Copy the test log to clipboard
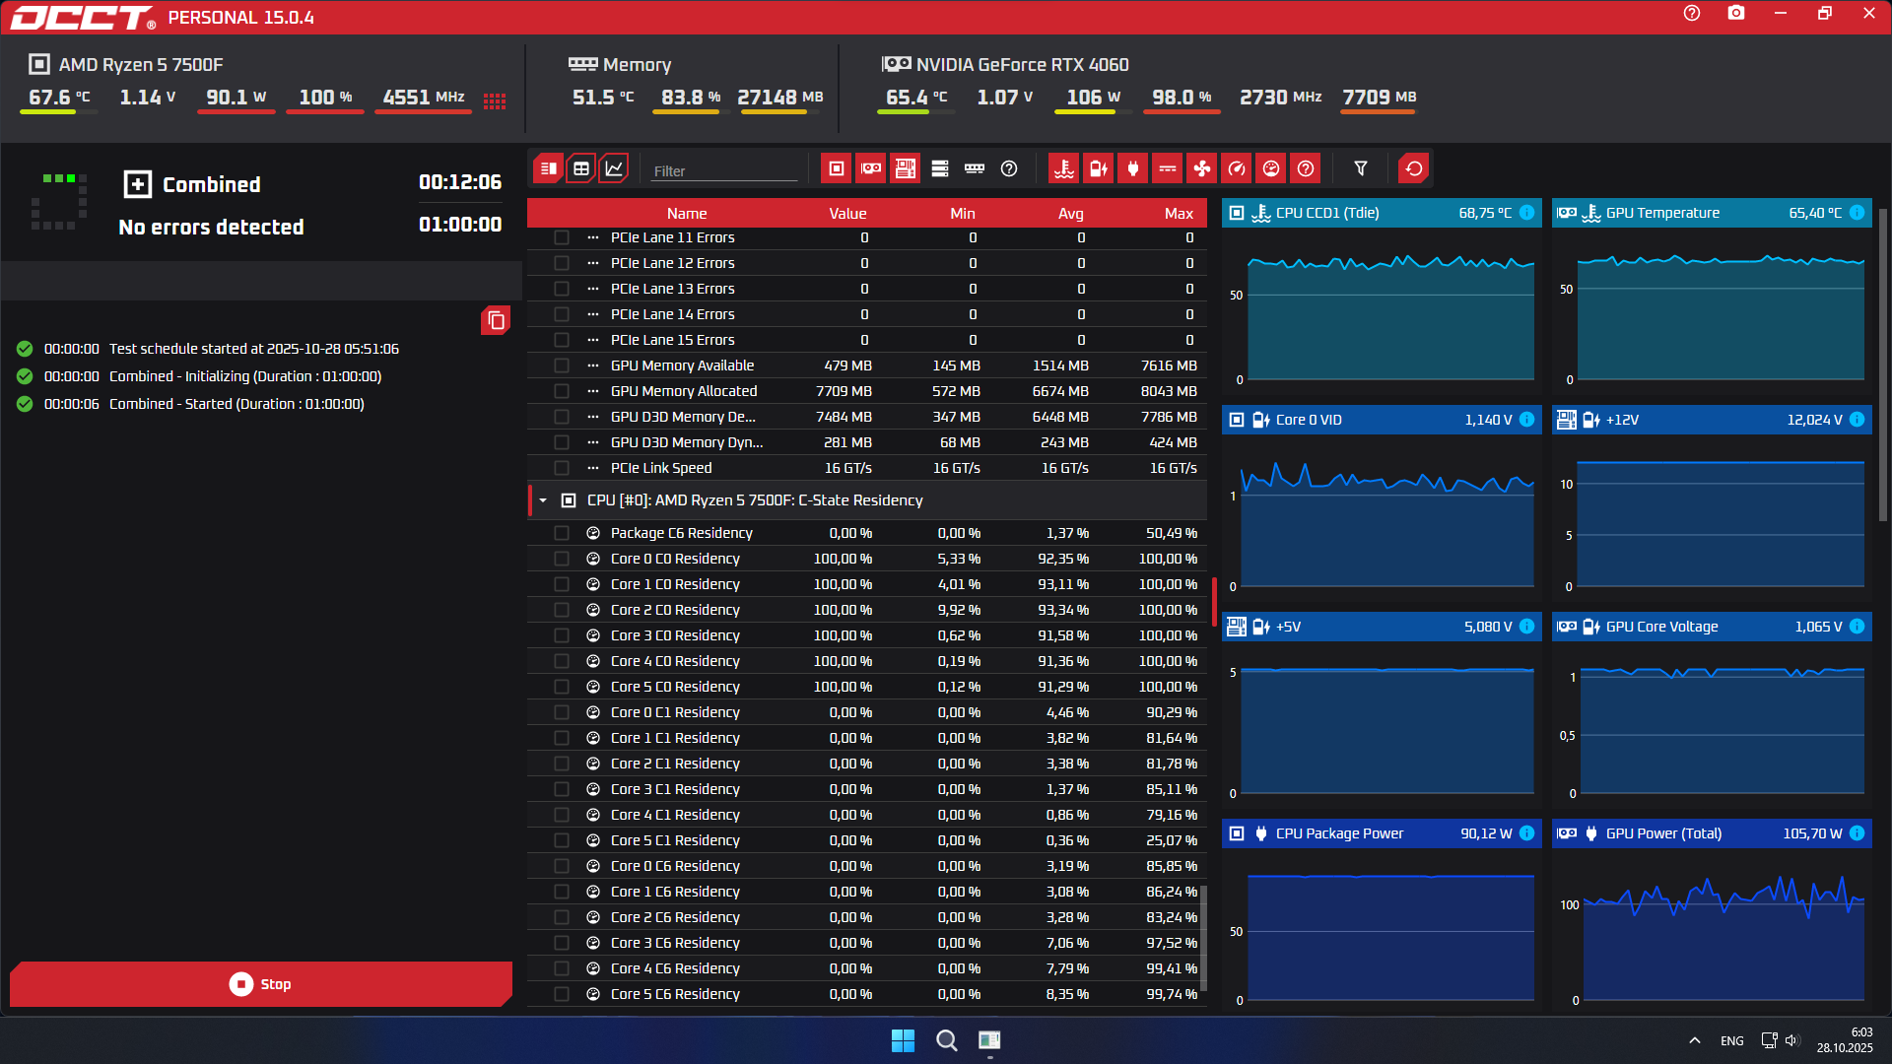Image resolution: width=1892 pixels, height=1064 pixels. (496, 320)
